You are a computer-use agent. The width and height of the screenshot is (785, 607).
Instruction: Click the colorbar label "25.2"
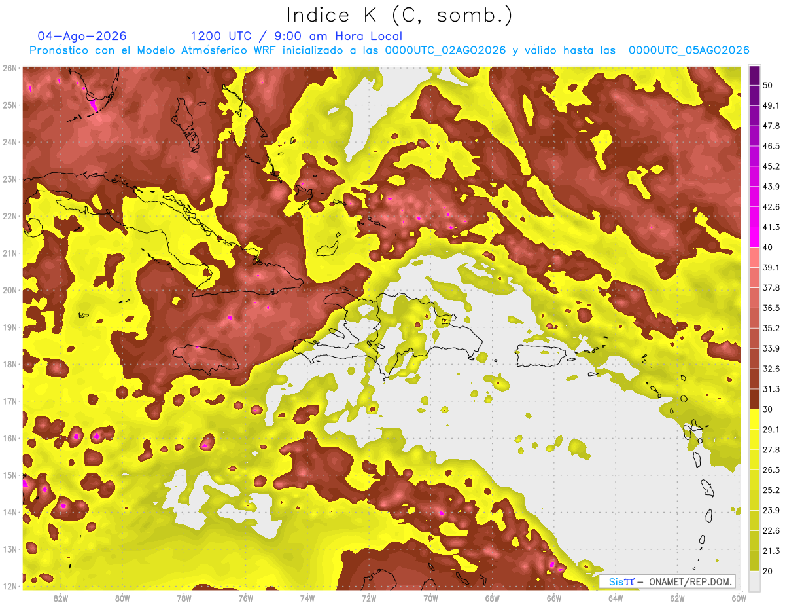(771, 490)
